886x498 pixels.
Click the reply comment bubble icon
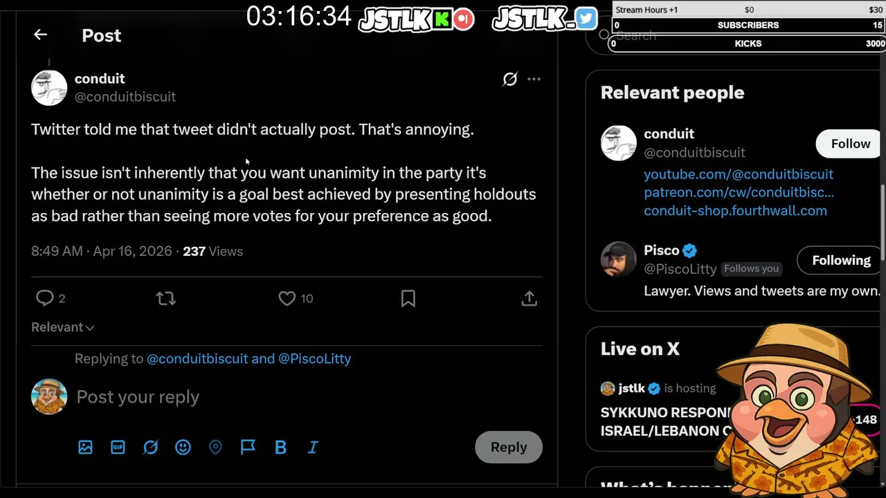tap(45, 298)
